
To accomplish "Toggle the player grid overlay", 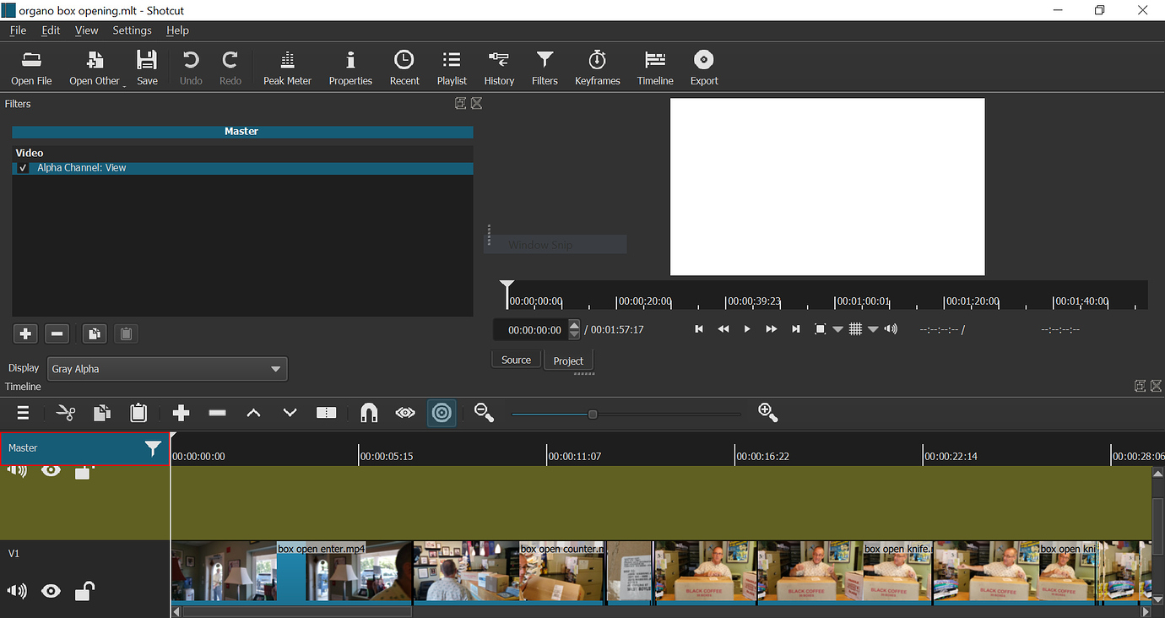I will click(855, 329).
